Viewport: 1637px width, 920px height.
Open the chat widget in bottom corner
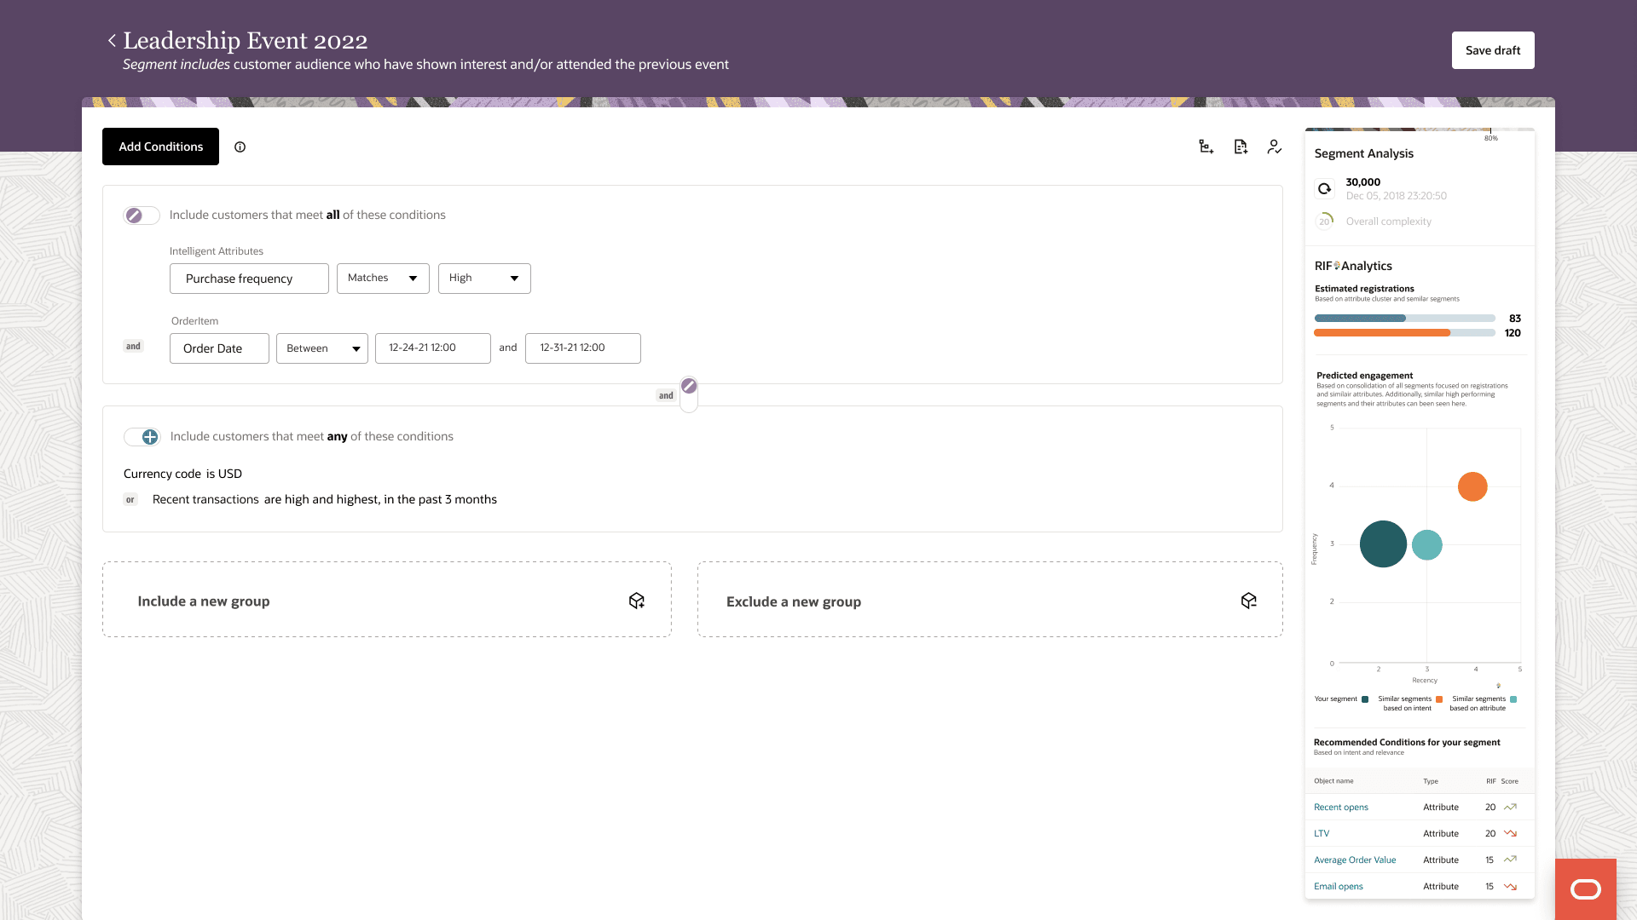coord(1585,888)
